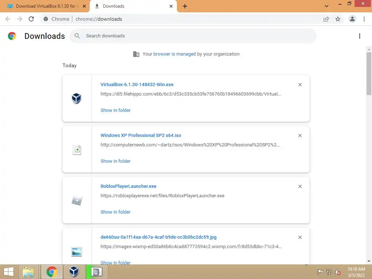The height and width of the screenshot is (279, 372).
Task: Show Windows XP ISO in folder
Action: point(116,161)
